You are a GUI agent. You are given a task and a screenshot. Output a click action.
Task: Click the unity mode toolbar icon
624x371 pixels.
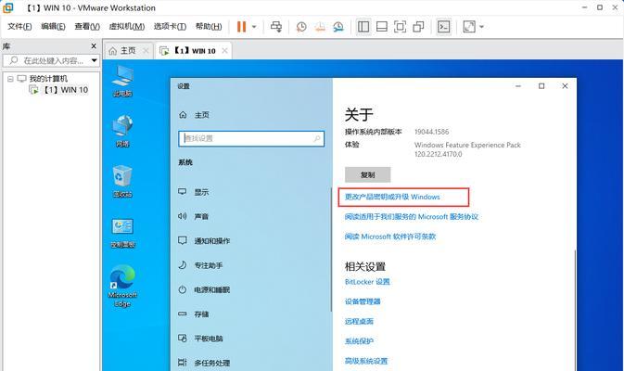coord(418,27)
